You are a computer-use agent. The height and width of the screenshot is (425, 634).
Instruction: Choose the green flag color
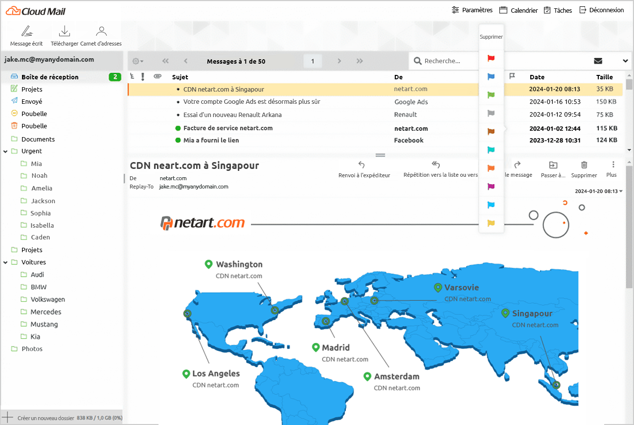(x=491, y=95)
